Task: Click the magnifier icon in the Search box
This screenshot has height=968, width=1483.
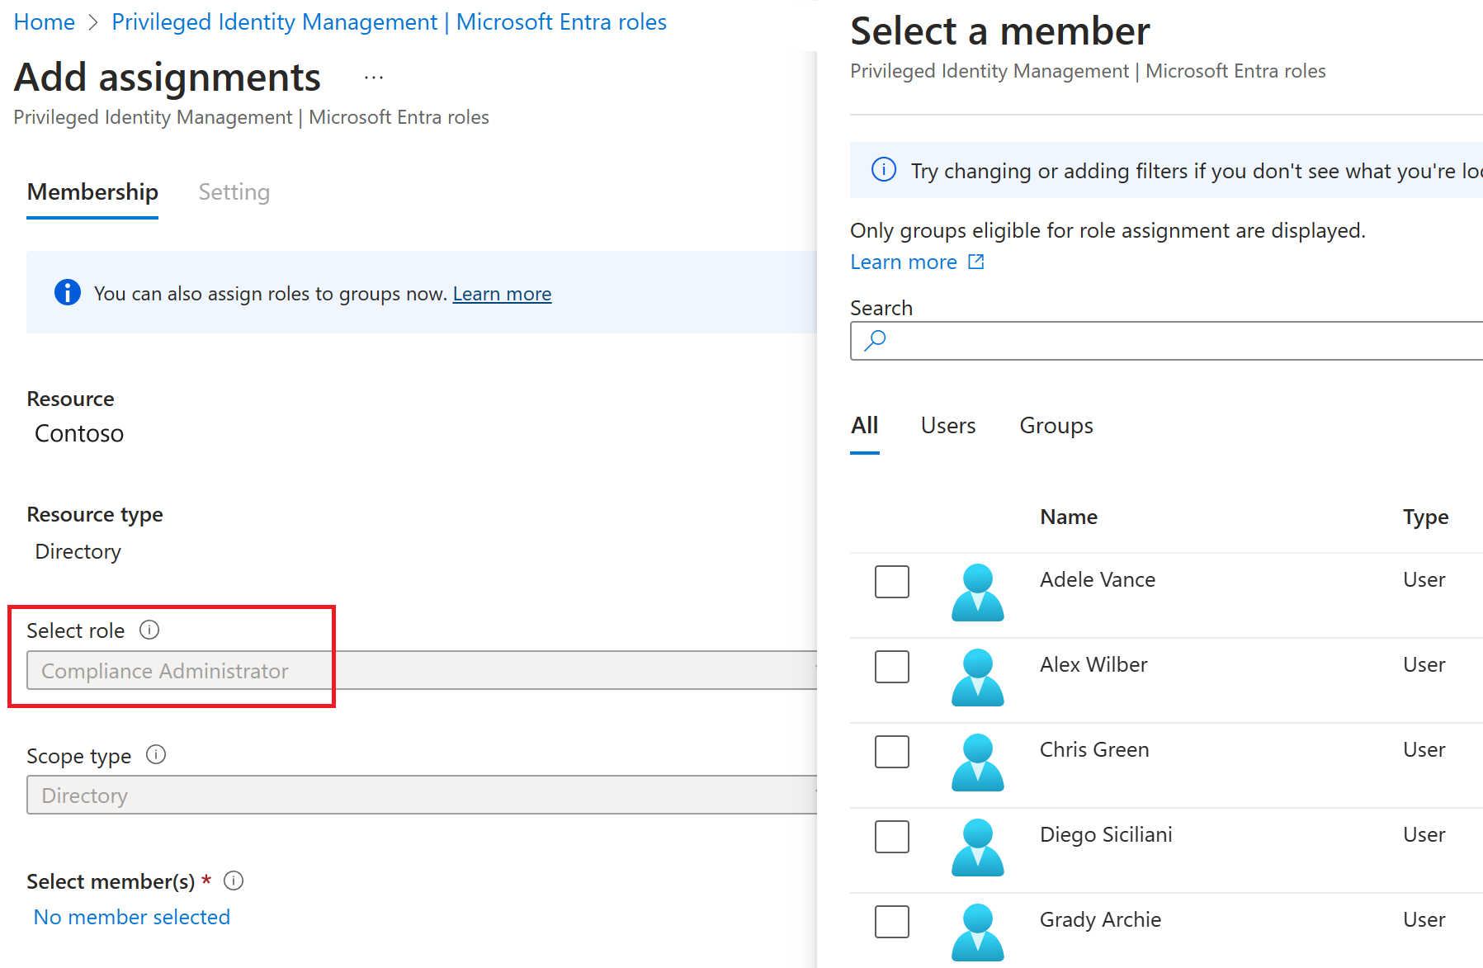Action: (875, 341)
